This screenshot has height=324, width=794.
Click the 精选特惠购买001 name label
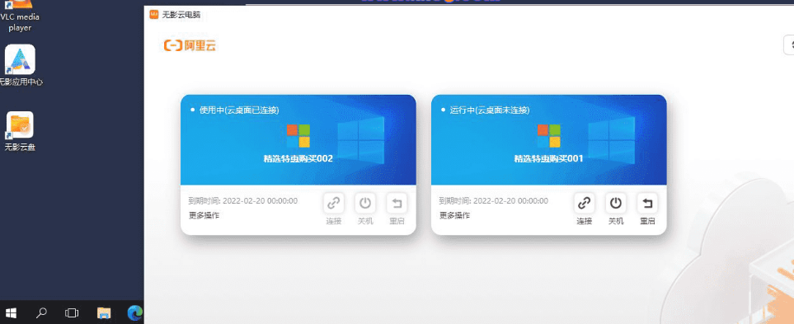(x=549, y=158)
